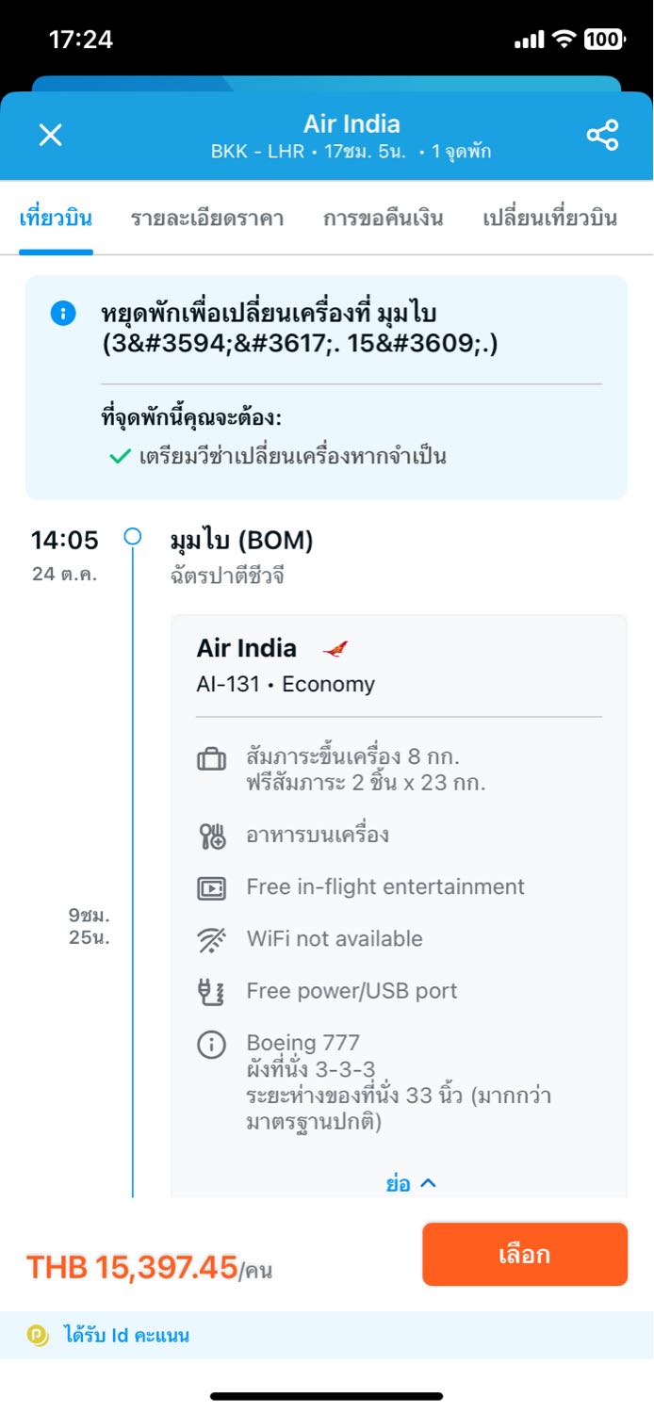The image size is (654, 1413).
Task: Tap the baggage suitcase icon
Action: coord(212,758)
